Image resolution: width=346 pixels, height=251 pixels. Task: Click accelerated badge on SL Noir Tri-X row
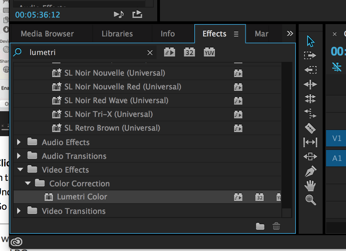click(x=238, y=114)
